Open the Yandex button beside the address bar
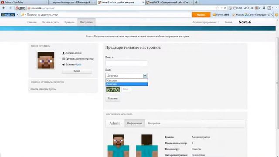The height and width of the screenshot is (157, 279). tap(20, 8)
